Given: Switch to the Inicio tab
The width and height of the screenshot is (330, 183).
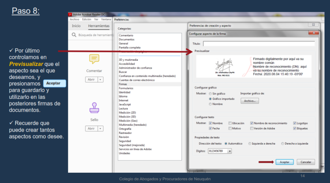Looking at the screenshot, I should [x=76, y=26].
